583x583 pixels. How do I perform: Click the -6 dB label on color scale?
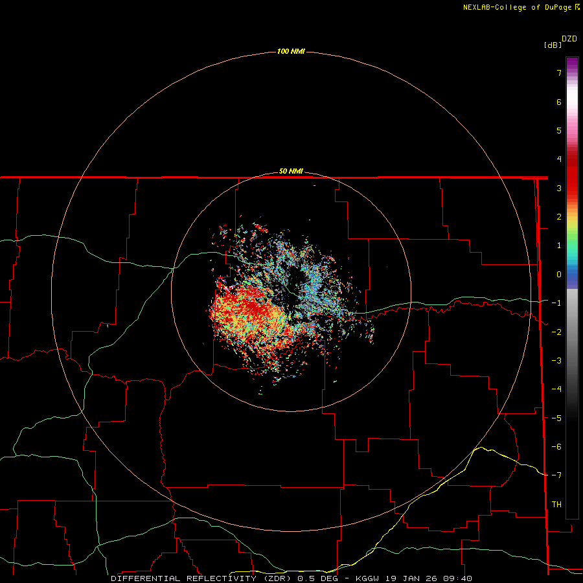tap(556, 447)
